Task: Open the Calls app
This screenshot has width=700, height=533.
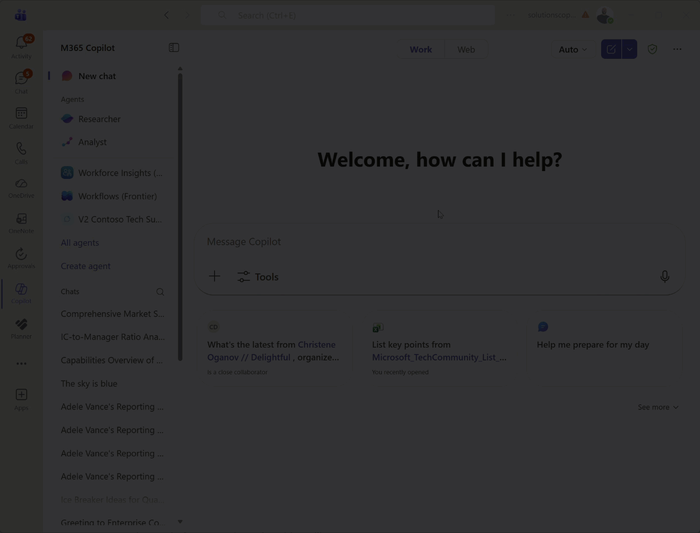Action: [x=21, y=153]
